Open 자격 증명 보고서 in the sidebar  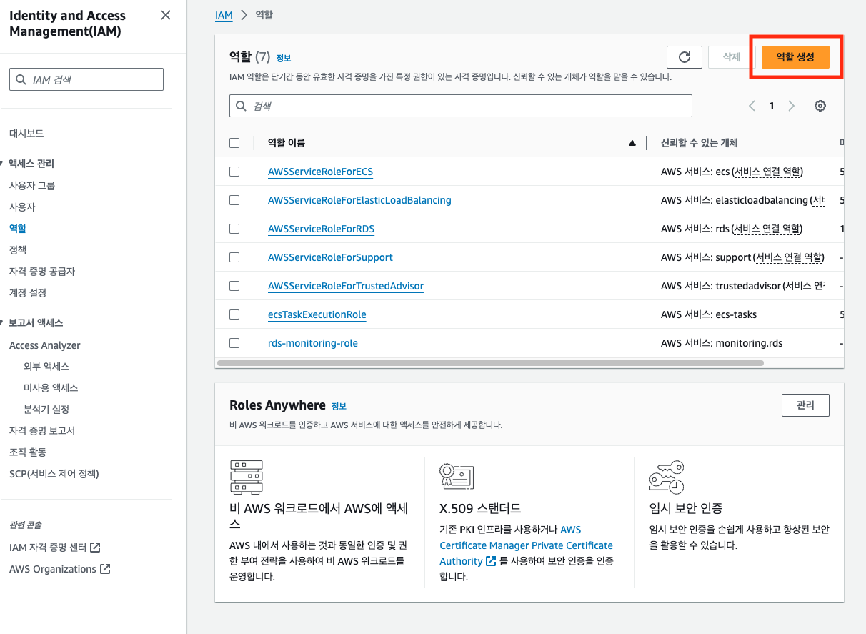pyautogui.click(x=42, y=431)
